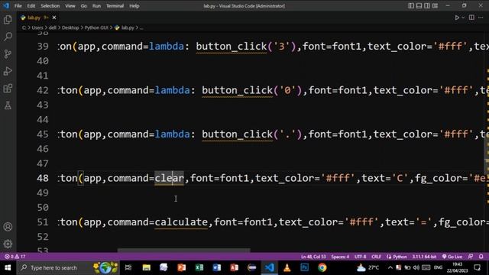The height and width of the screenshot is (275, 489).
Task: Open the Extensions view
Action: coord(8,89)
